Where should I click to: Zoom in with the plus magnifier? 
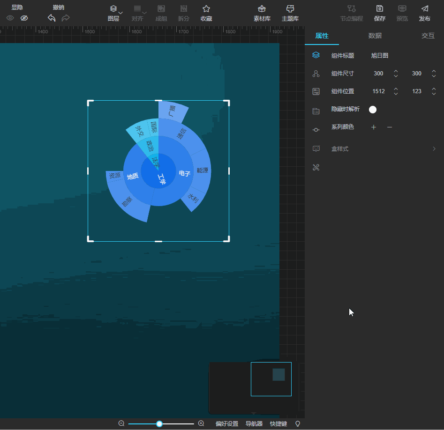(x=201, y=423)
